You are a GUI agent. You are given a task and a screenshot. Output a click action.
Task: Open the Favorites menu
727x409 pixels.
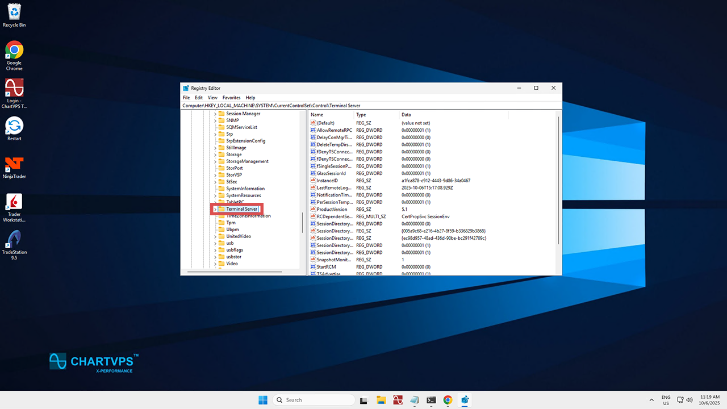coord(231,98)
